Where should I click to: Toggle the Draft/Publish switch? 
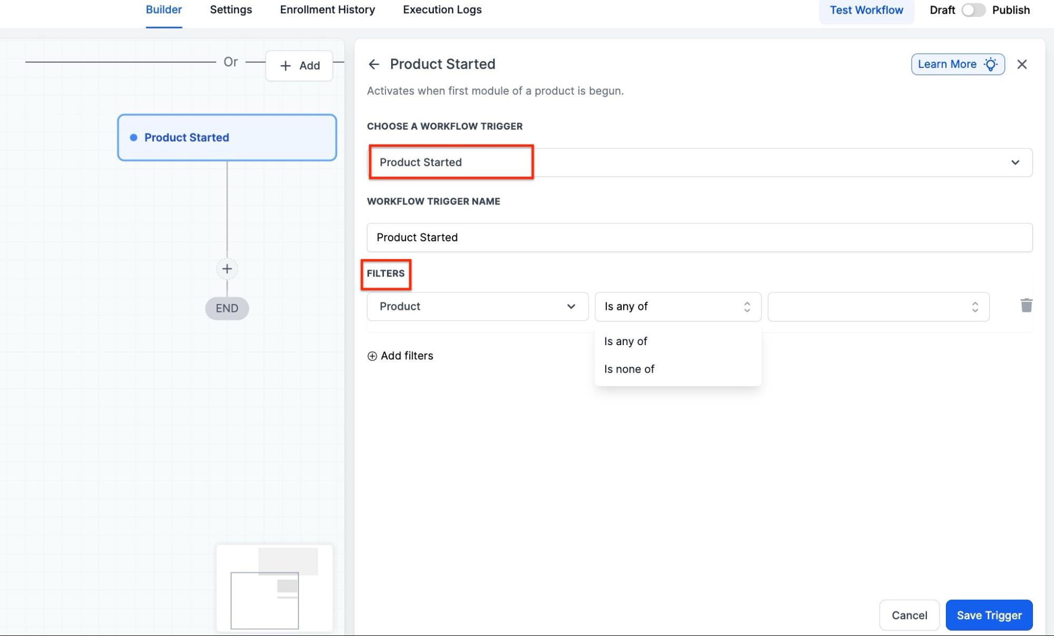(x=973, y=10)
